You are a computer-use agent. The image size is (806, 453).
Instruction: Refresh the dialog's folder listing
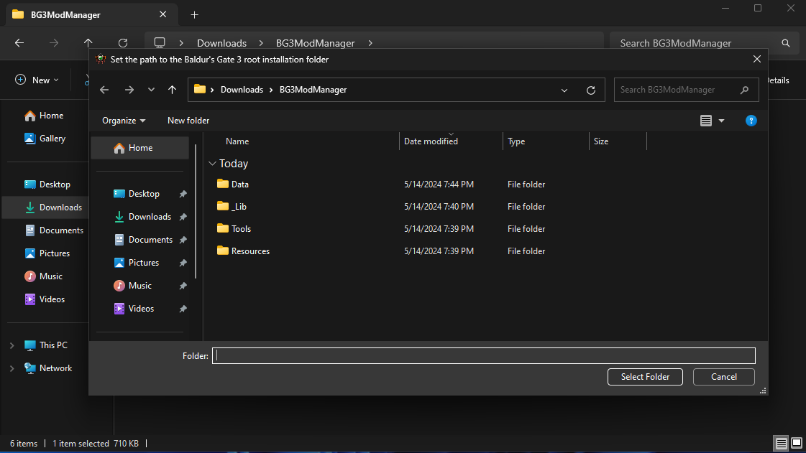(x=590, y=90)
